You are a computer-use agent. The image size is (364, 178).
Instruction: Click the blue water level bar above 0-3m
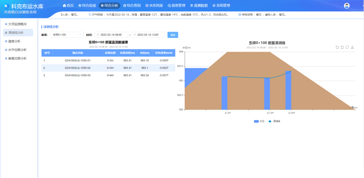coord(224,93)
